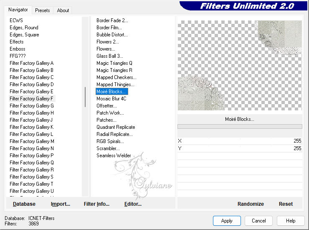
Task: Choose Patches... filter
Action: 106,120
